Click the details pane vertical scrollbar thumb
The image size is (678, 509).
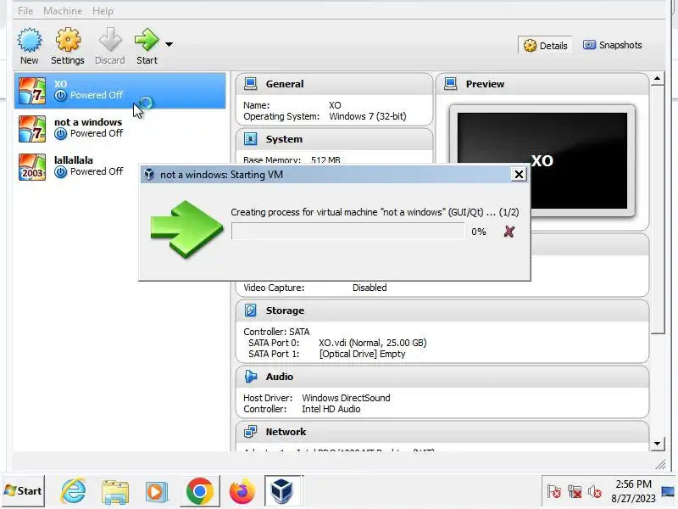click(x=658, y=210)
